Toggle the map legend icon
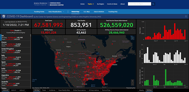The height and width of the screenshot is (92, 189). pyautogui.click(x=133, y=38)
